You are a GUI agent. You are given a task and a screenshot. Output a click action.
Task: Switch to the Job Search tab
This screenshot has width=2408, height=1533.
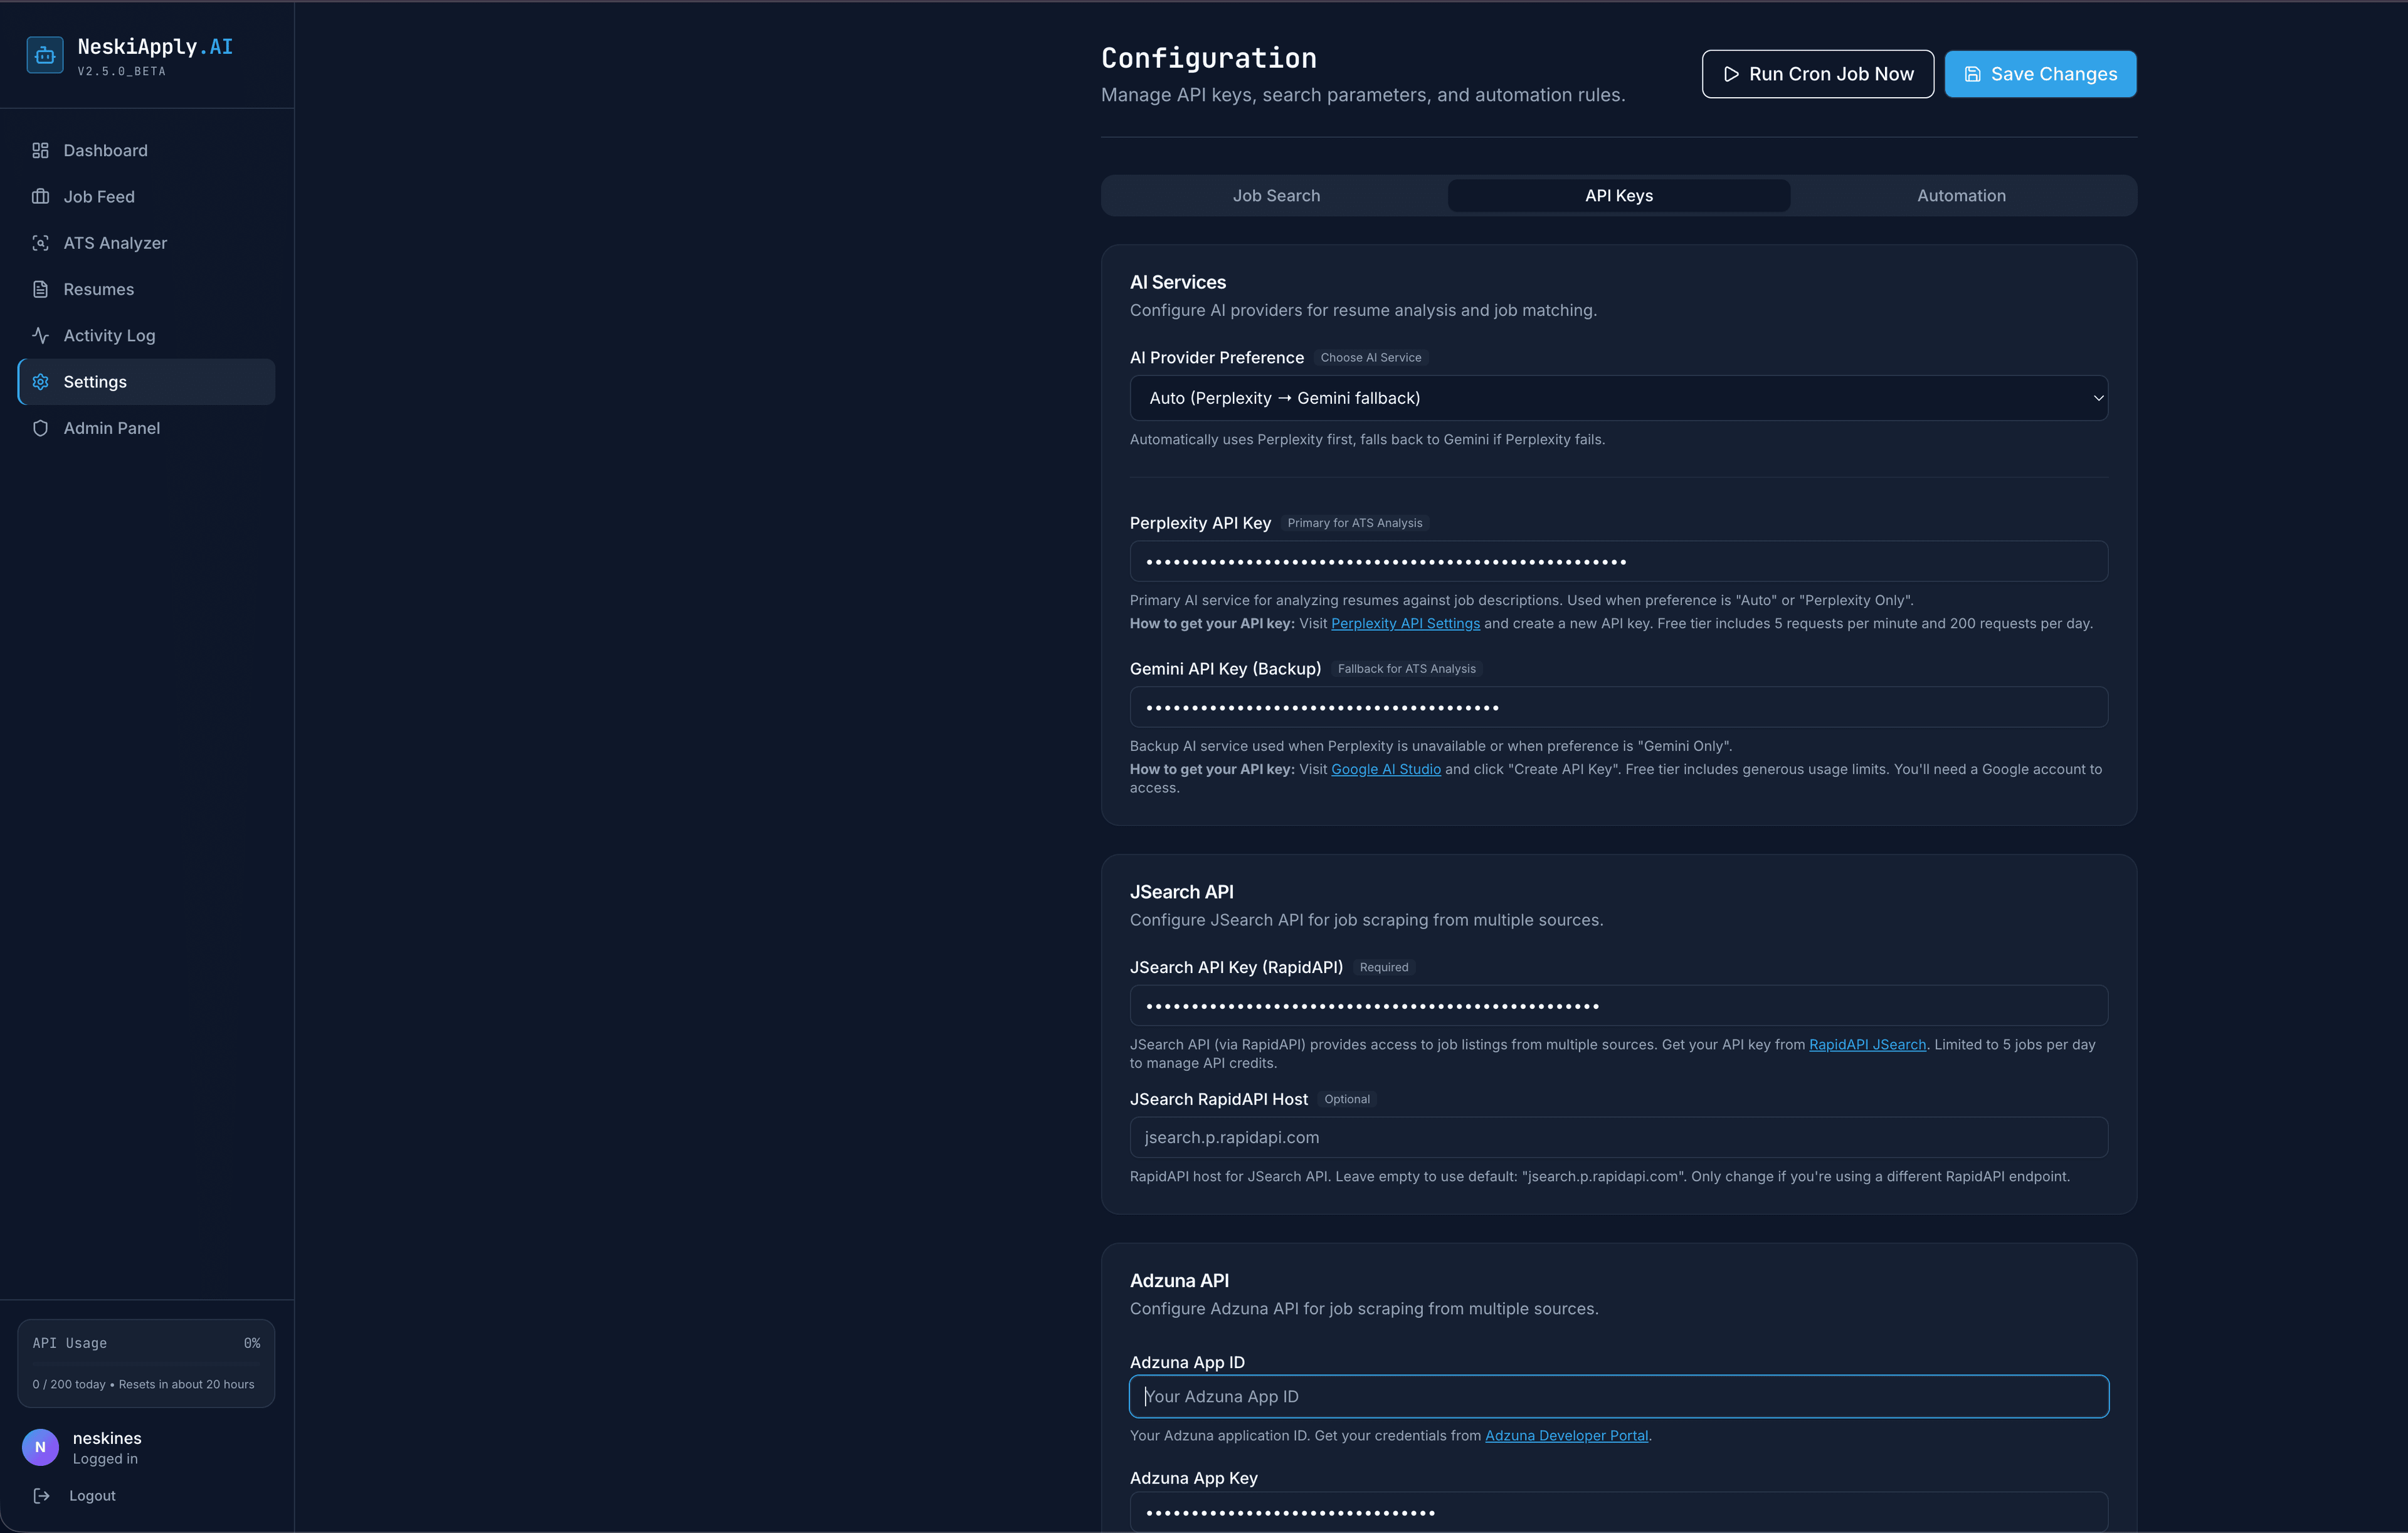tap(1275, 195)
